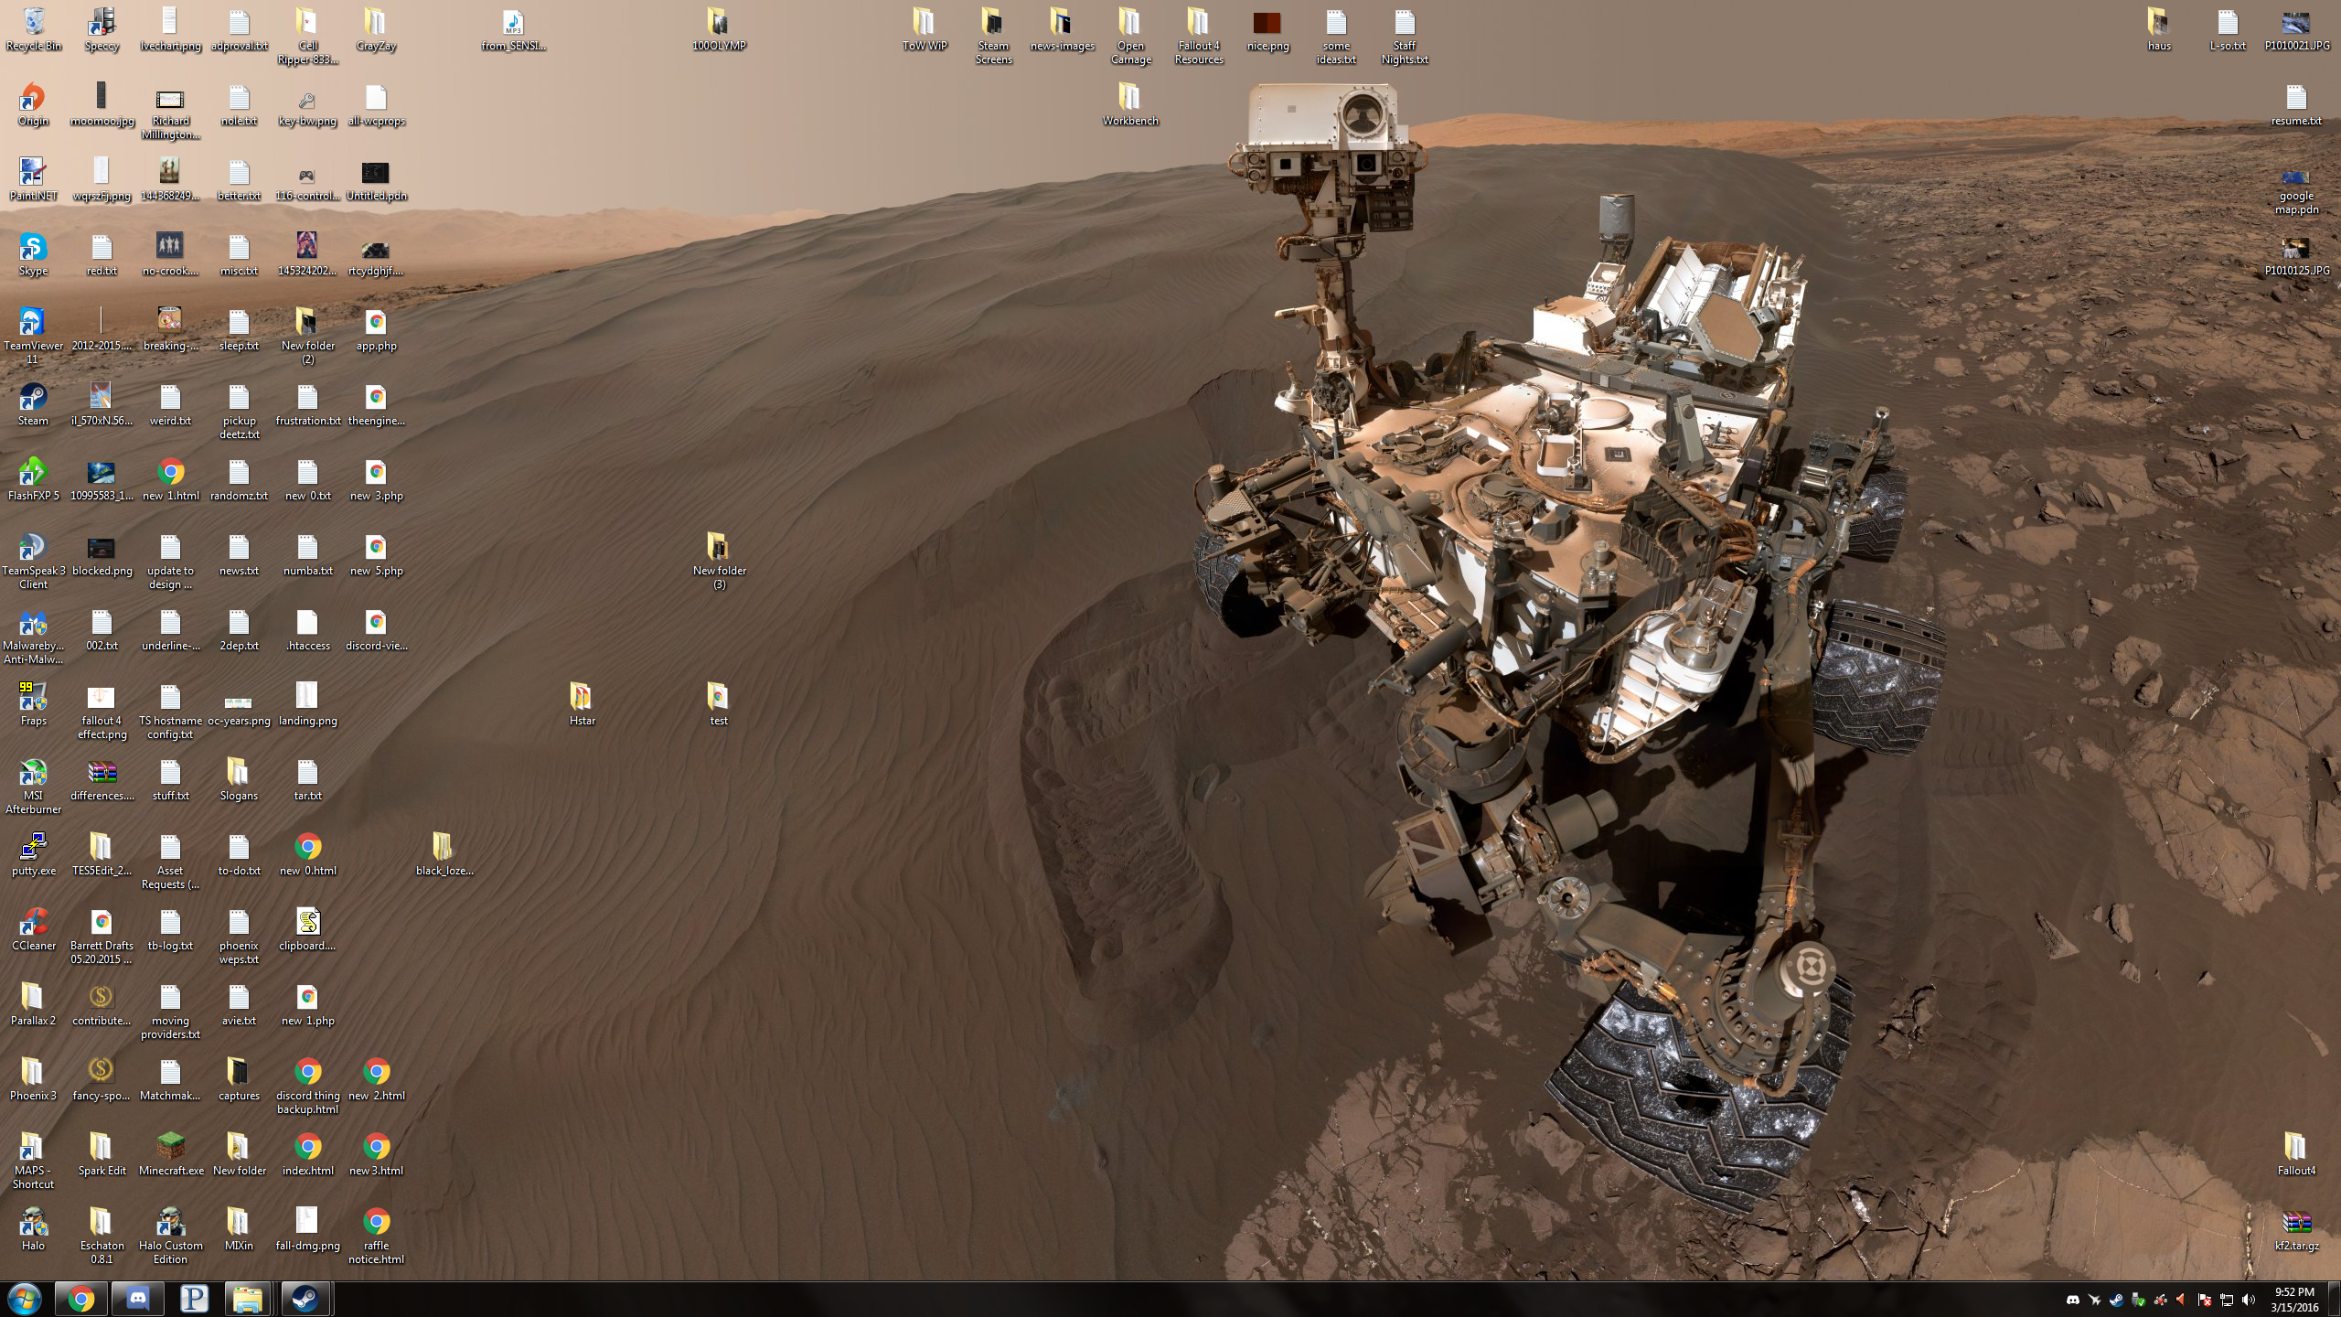
Task: Select the MSI Afterburner desktop icon
Action: tap(34, 786)
